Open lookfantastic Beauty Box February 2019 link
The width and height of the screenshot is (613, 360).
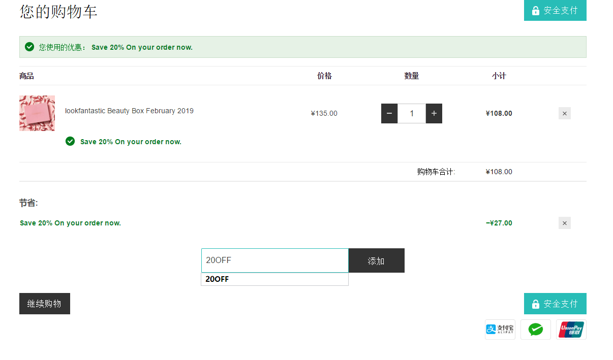pos(129,111)
